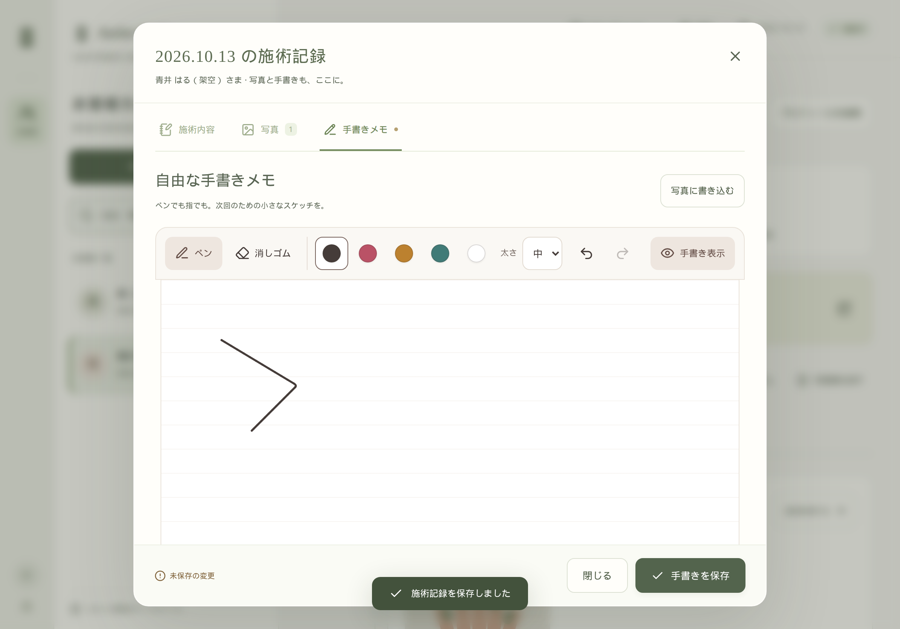Click the redo arrow icon
The image size is (900, 629).
click(x=622, y=253)
